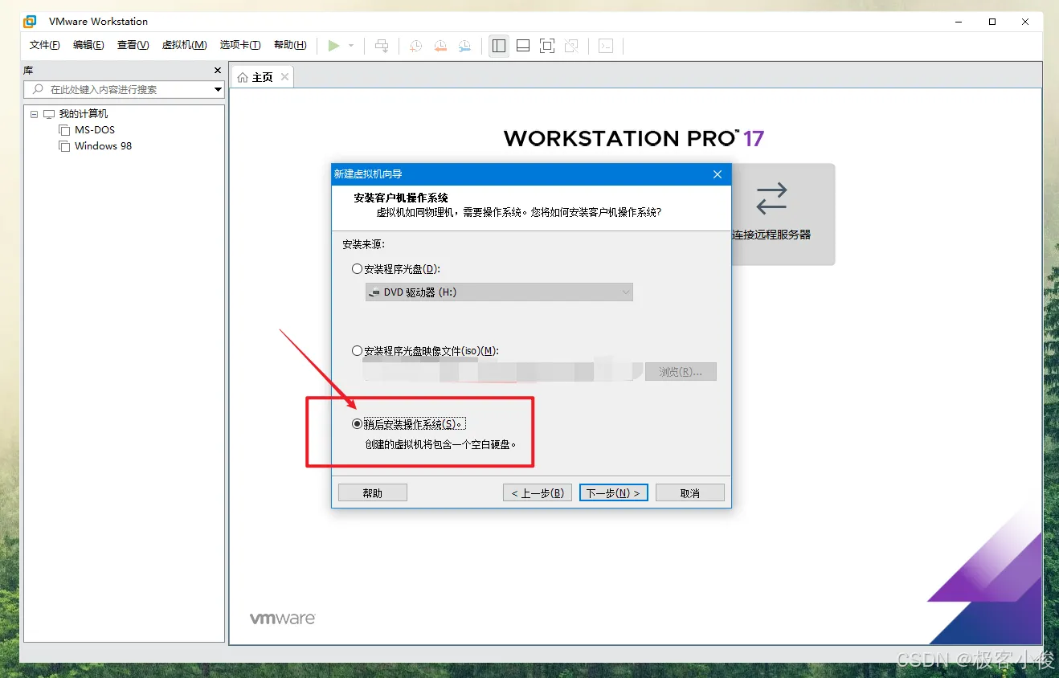Click the home icon on 主页 tab
1059x678 pixels.
pos(243,77)
